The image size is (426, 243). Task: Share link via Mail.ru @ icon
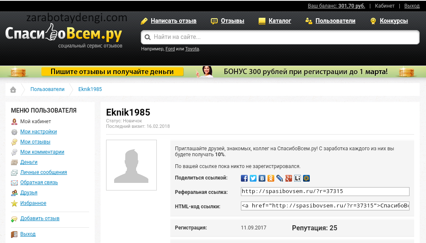306,178
